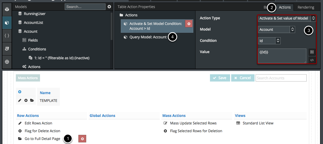
Task: Open the Action Type dropdown
Action: [x=286, y=18]
